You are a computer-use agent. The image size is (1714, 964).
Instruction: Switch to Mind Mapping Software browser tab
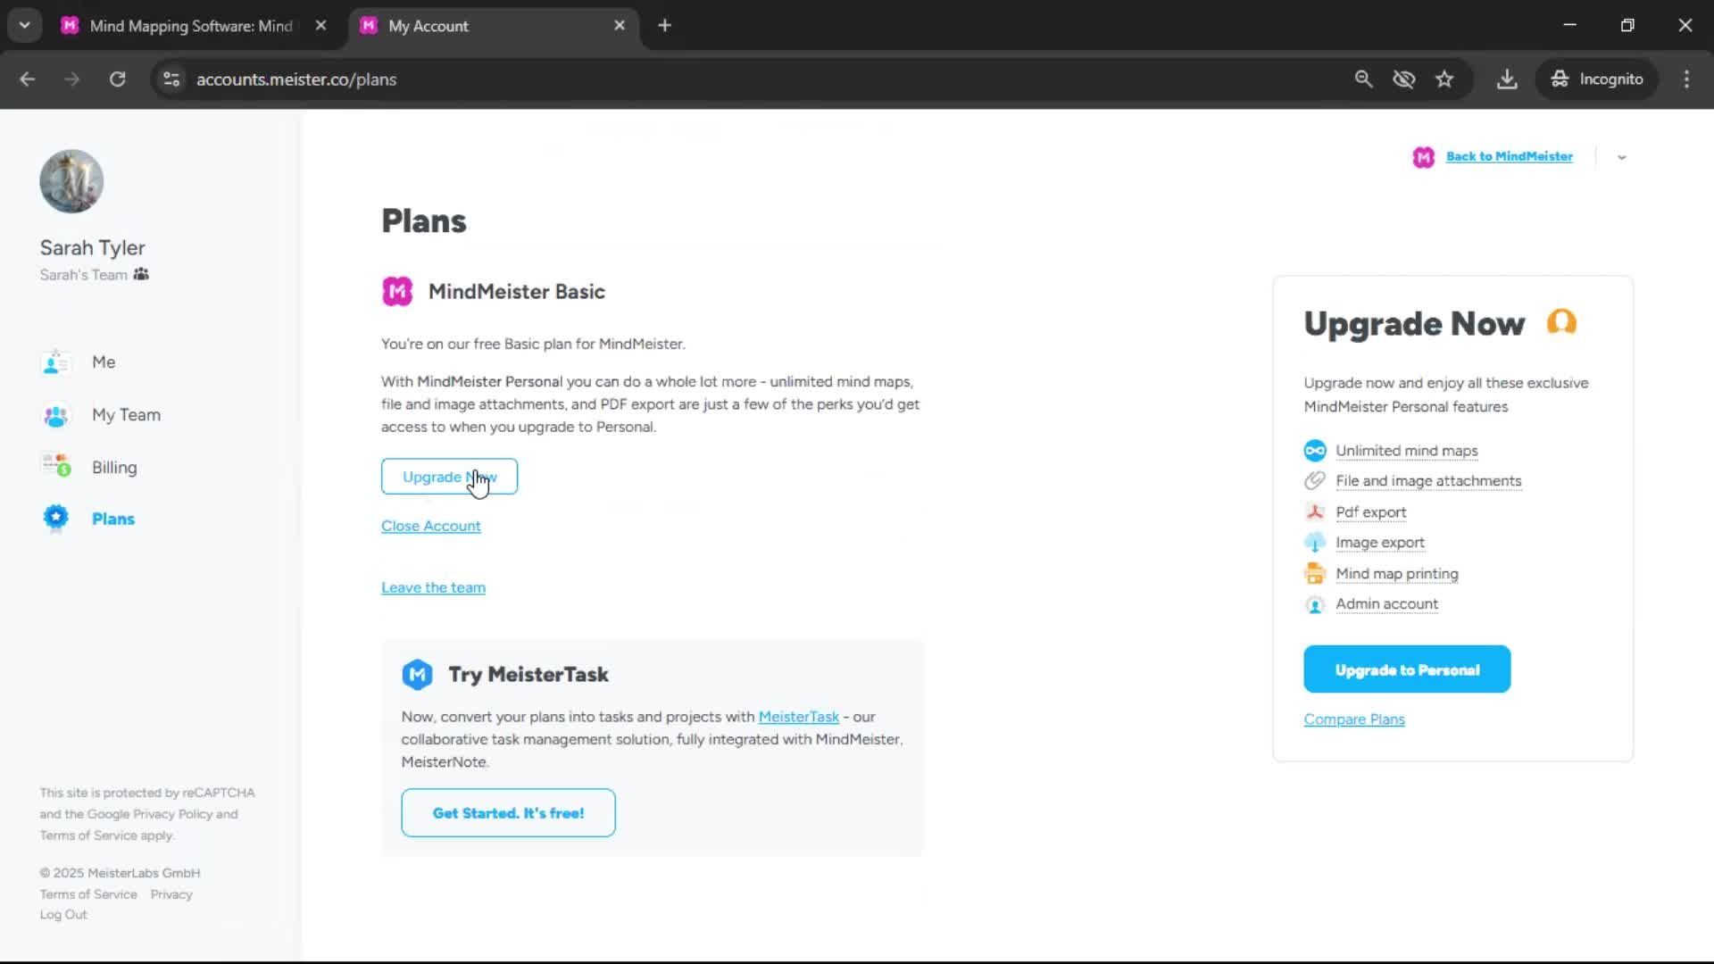191,26
